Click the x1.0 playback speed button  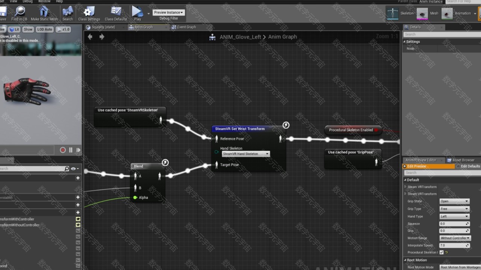pos(63,29)
